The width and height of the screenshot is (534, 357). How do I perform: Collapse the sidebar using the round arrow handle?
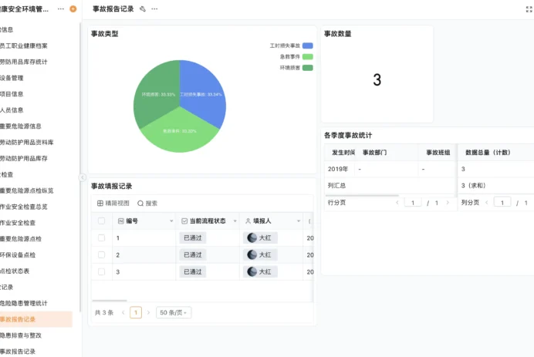click(82, 177)
